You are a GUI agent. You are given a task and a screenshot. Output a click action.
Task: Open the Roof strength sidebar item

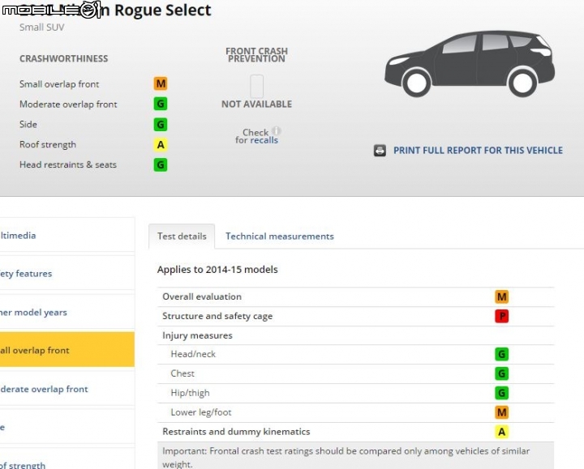point(67,459)
